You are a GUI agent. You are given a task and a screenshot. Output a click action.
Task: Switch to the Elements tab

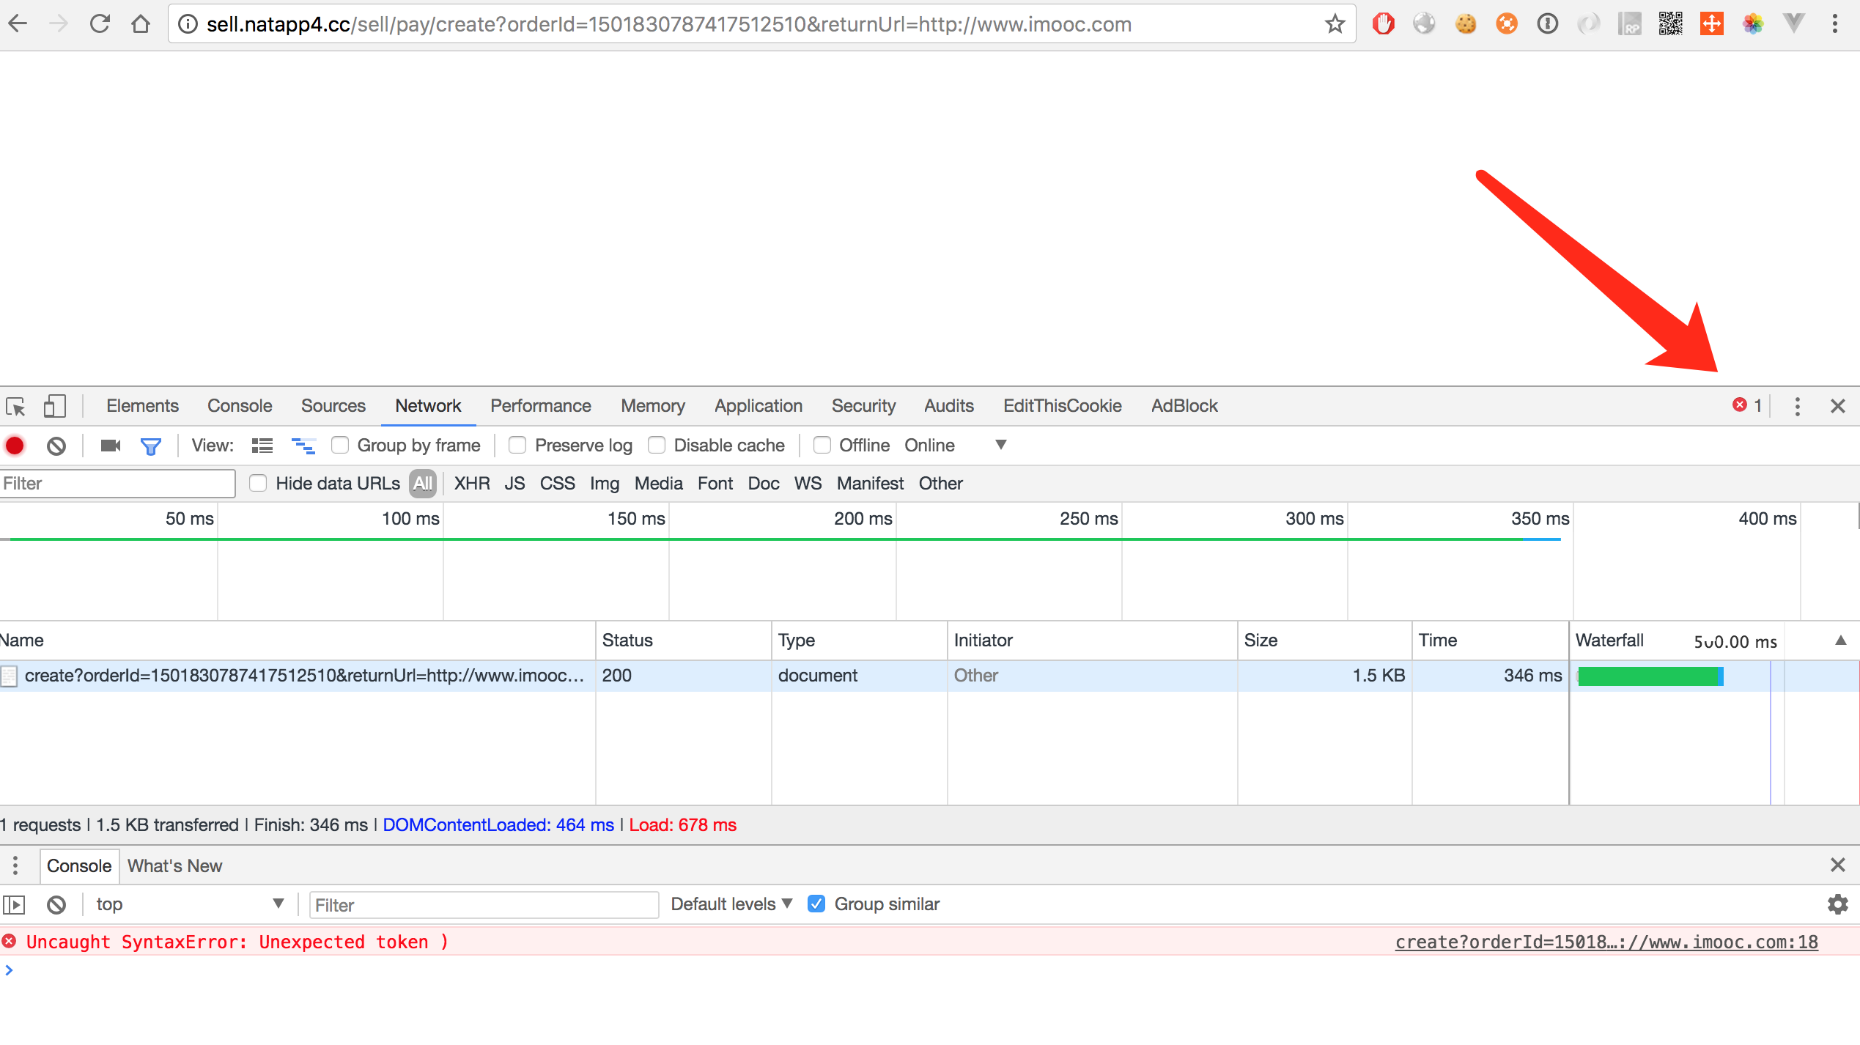pyautogui.click(x=142, y=406)
